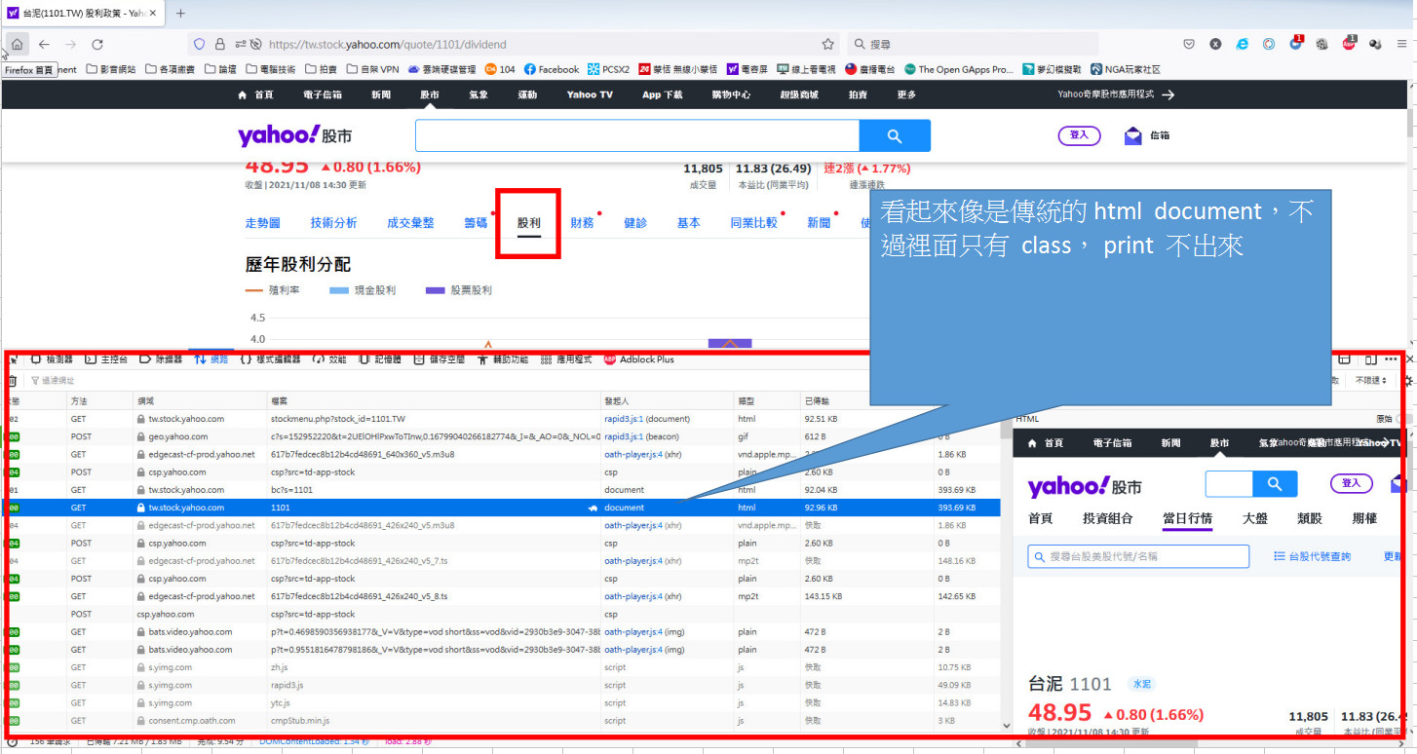Open the 樣式編輯器 panel
The width and height of the screenshot is (1417, 754).
pos(270,359)
